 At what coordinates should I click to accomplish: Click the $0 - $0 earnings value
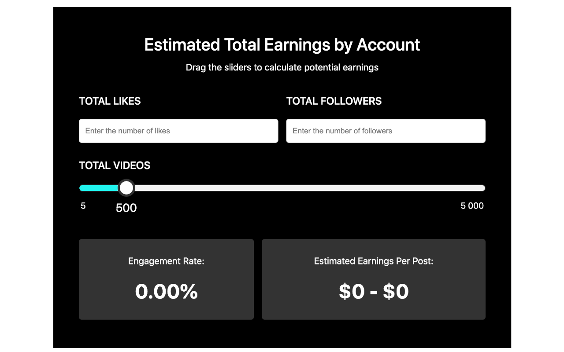374,290
